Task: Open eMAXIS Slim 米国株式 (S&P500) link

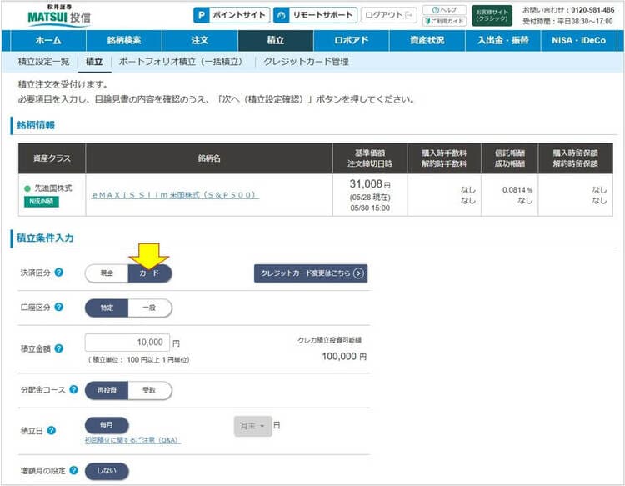Action: (x=175, y=195)
